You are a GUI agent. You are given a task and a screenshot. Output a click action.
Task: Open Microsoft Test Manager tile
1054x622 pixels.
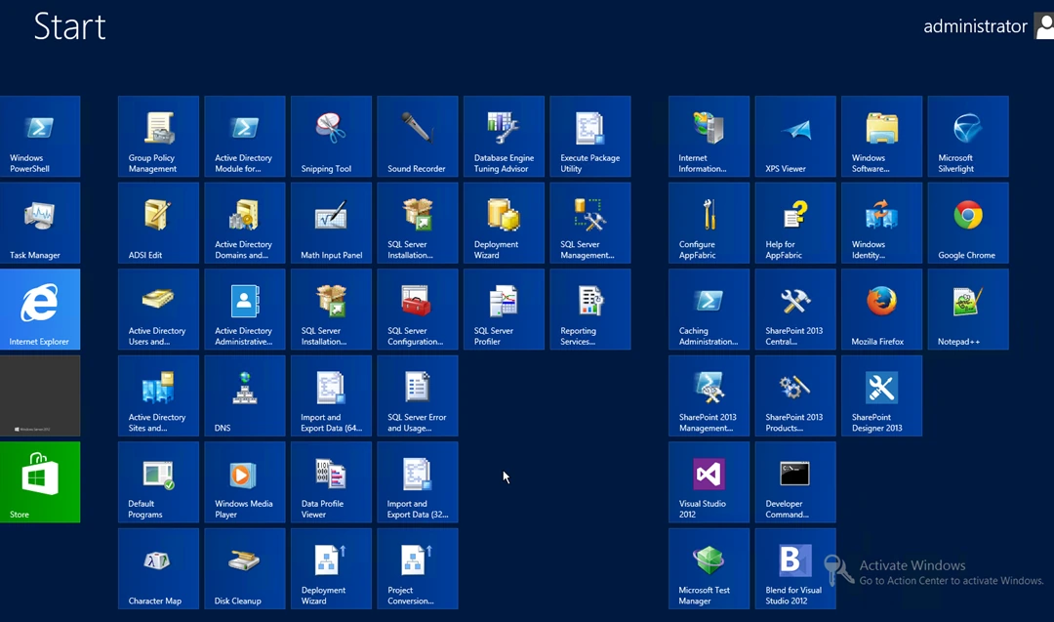coord(709,568)
